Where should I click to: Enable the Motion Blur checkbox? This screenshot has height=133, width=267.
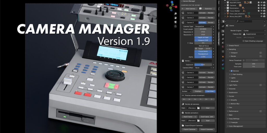229,104
